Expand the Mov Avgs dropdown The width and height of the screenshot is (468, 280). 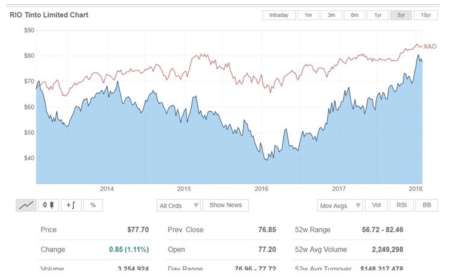click(x=340, y=205)
